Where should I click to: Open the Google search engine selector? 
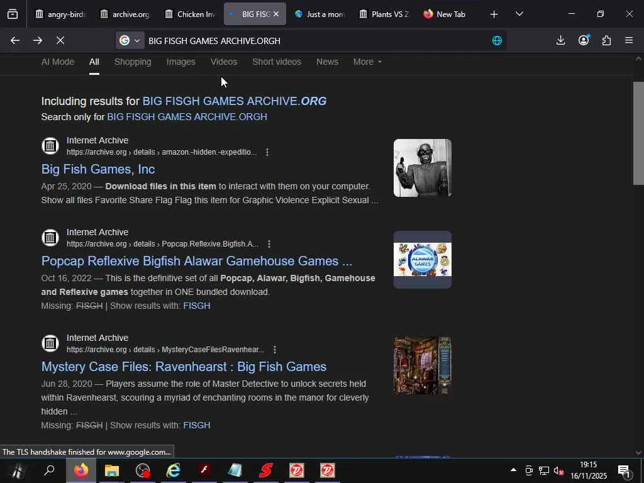(x=130, y=40)
